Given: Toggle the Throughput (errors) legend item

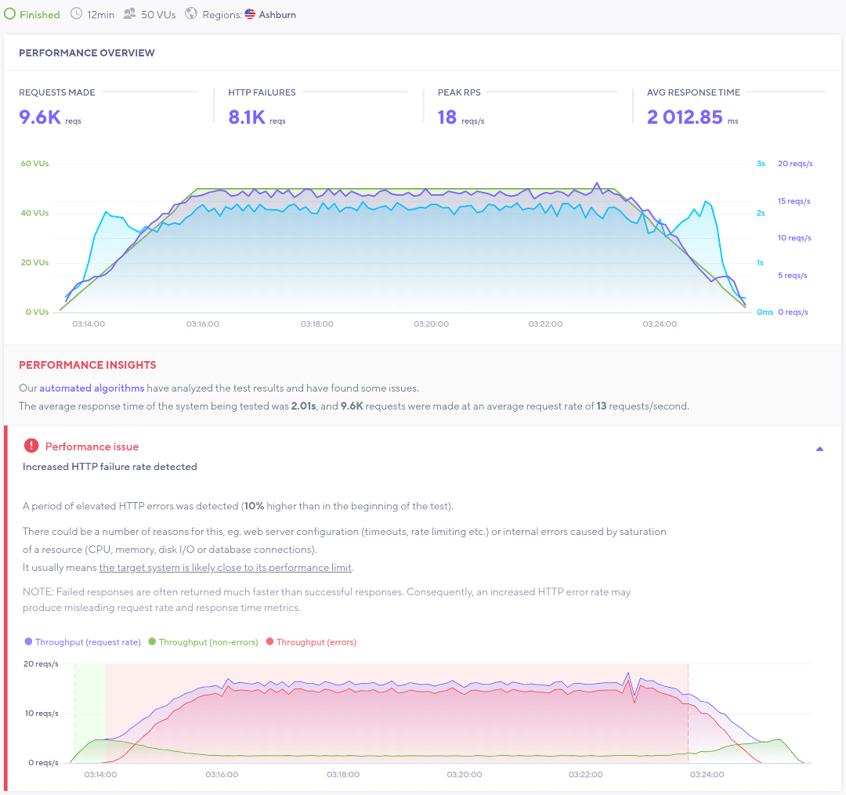Looking at the screenshot, I should coord(317,641).
